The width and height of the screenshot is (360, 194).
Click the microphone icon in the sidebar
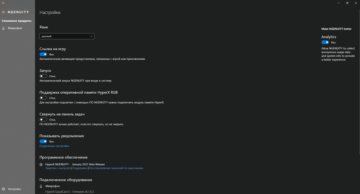click(x=3, y=28)
